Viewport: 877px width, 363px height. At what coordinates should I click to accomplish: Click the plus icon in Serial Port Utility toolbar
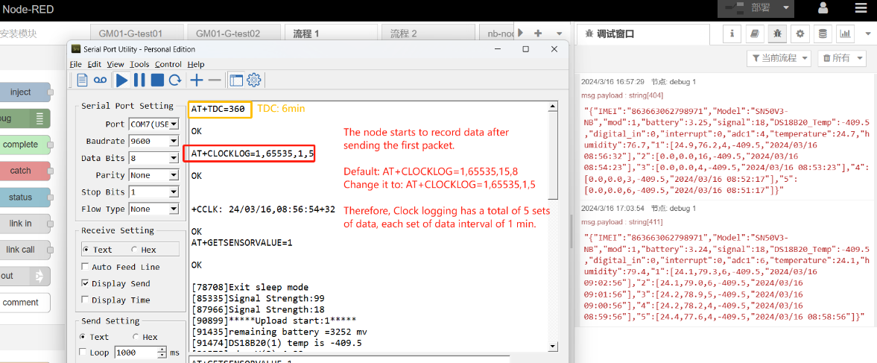pos(196,80)
